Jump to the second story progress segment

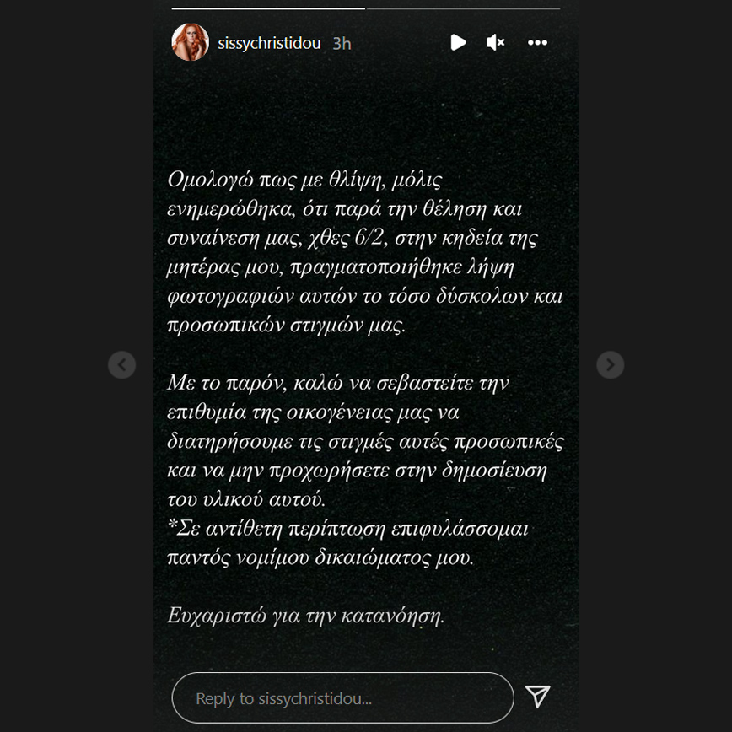[463, 8]
